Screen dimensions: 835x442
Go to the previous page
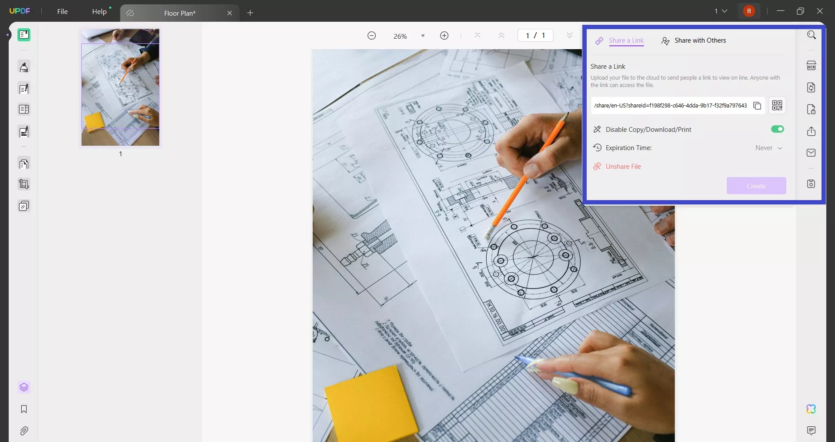pyautogui.click(x=501, y=36)
